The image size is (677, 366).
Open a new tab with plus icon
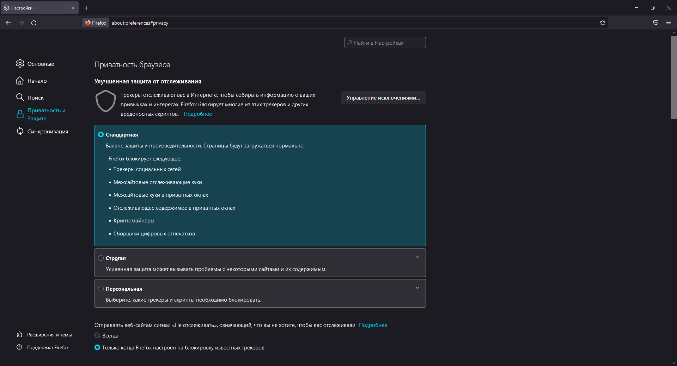[86, 8]
